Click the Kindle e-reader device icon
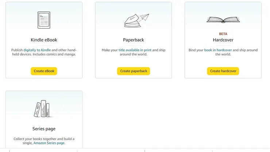Image resolution: width=270 pixels, height=152 pixels. point(44,20)
